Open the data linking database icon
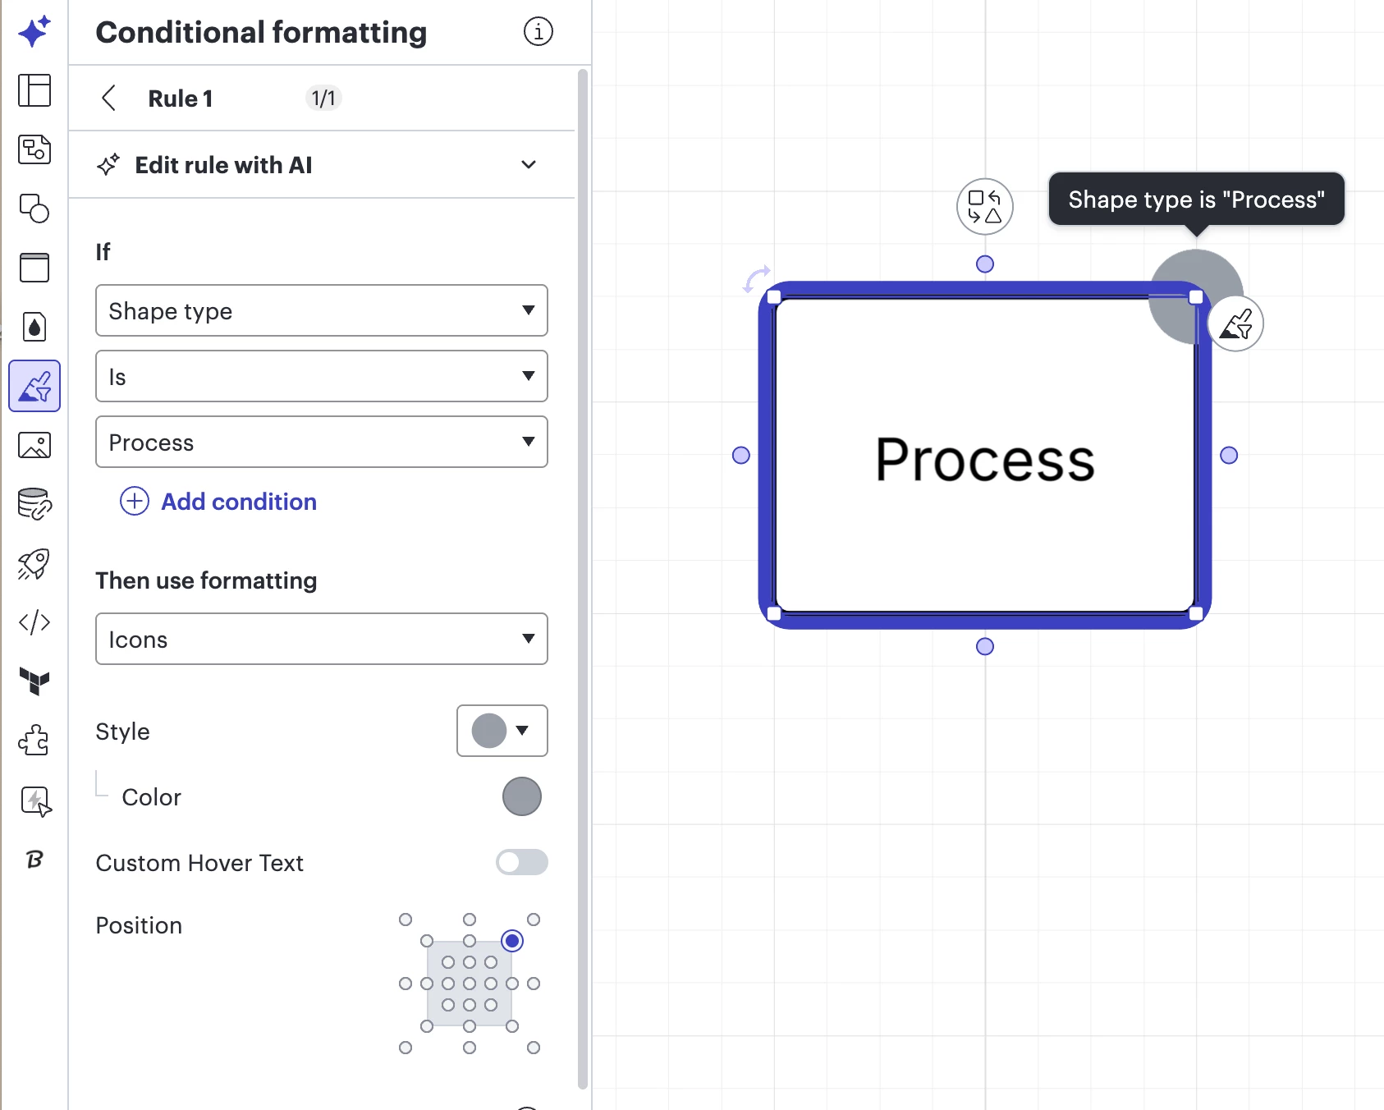The image size is (1384, 1110). coord(34,504)
